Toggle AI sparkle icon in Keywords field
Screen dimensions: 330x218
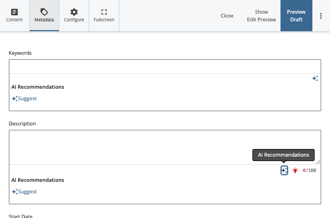pyautogui.click(x=315, y=79)
